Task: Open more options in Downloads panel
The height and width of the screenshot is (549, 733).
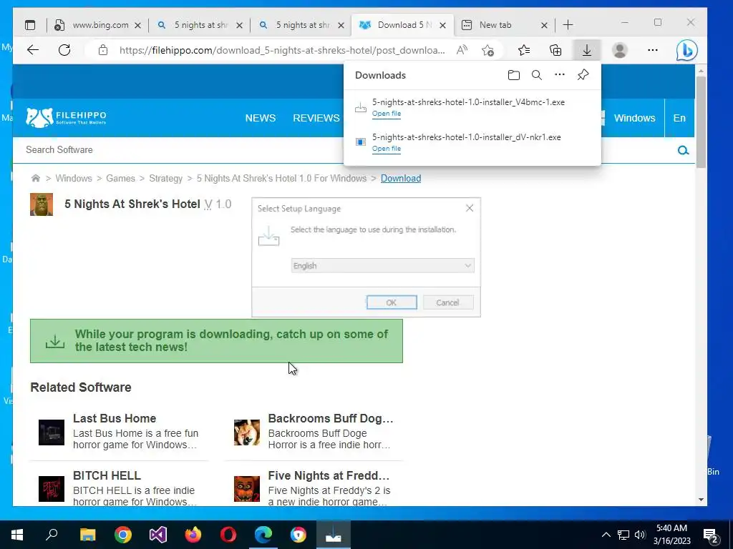Action: coord(560,74)
